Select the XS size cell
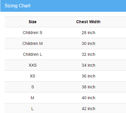The height and width of the screenshot is (113, 126). (32, 76)
